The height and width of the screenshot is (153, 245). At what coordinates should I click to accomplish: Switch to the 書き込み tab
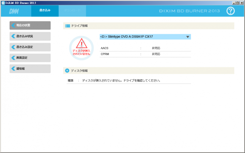pos(45,11)
